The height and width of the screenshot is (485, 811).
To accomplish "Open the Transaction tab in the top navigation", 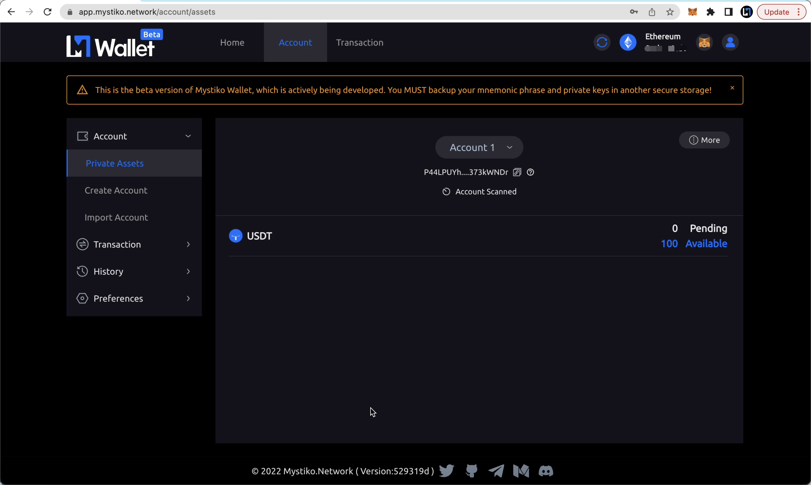I will (x=360, y=43).
